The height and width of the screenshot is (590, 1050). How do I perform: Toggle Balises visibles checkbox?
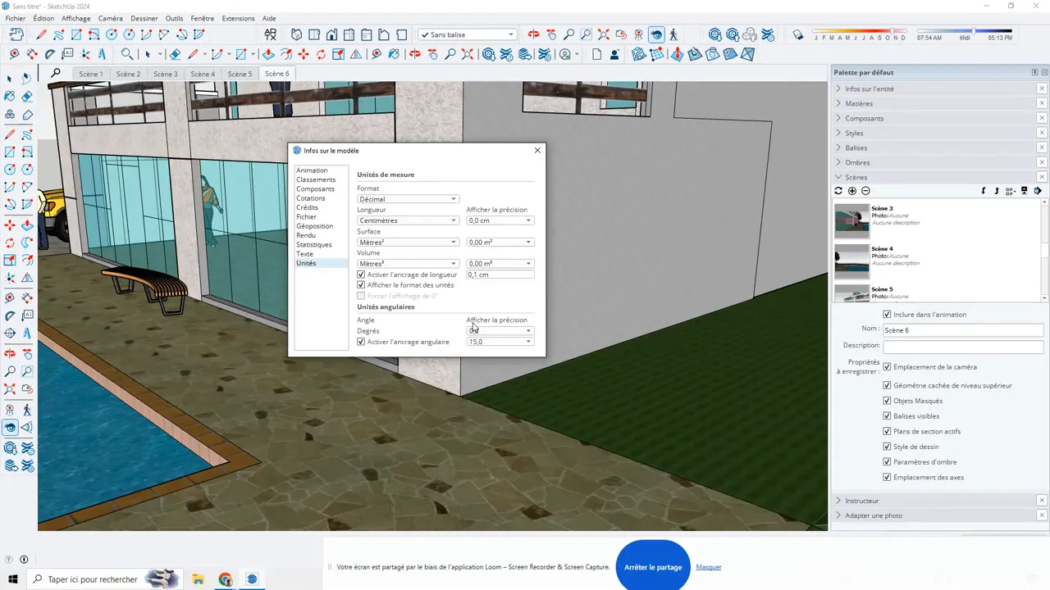click(887, 416)
